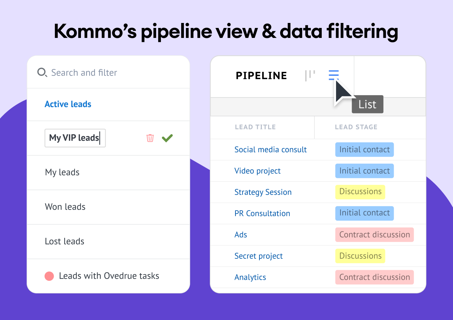Choose the My leads filter

[62, 172]
